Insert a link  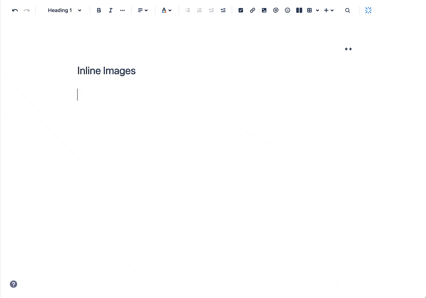click(252, 10)
